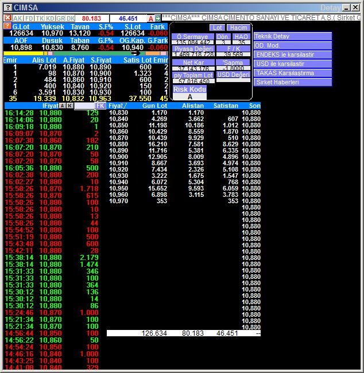The height and width of the screenshot is (373, 364).
Task: Click the green arrow icon in the toolbar
Action: tap(157, 18)
